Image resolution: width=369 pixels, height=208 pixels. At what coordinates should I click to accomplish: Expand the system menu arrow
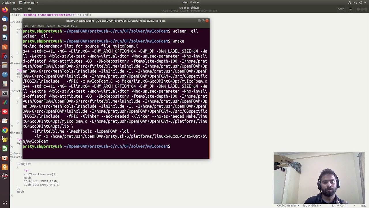pos(365,3)
